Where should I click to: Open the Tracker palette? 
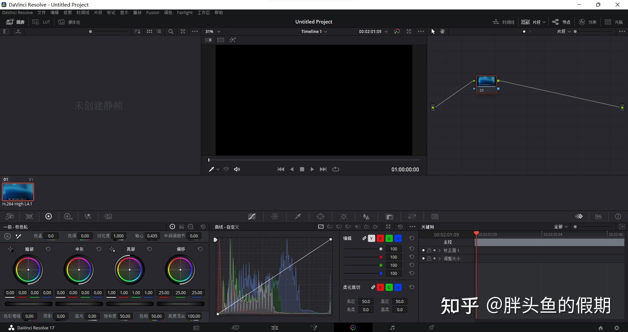click(343, 216)
